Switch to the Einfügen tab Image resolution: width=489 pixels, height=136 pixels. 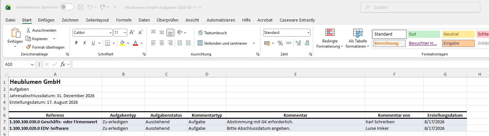click(46, 20)
